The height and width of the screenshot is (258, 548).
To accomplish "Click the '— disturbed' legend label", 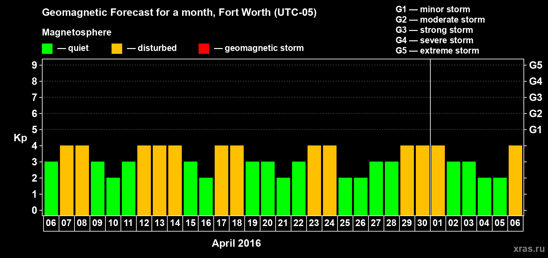I will coord(152,48).
